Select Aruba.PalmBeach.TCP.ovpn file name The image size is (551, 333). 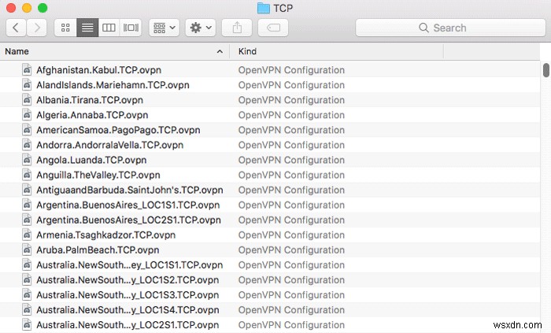click(98, 250)
